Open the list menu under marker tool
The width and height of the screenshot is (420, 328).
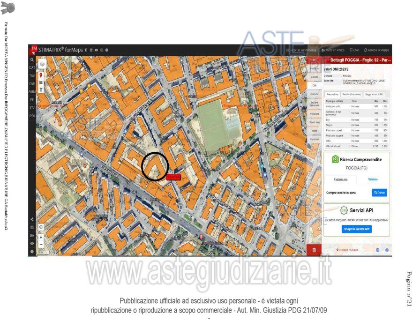point(41,82)
